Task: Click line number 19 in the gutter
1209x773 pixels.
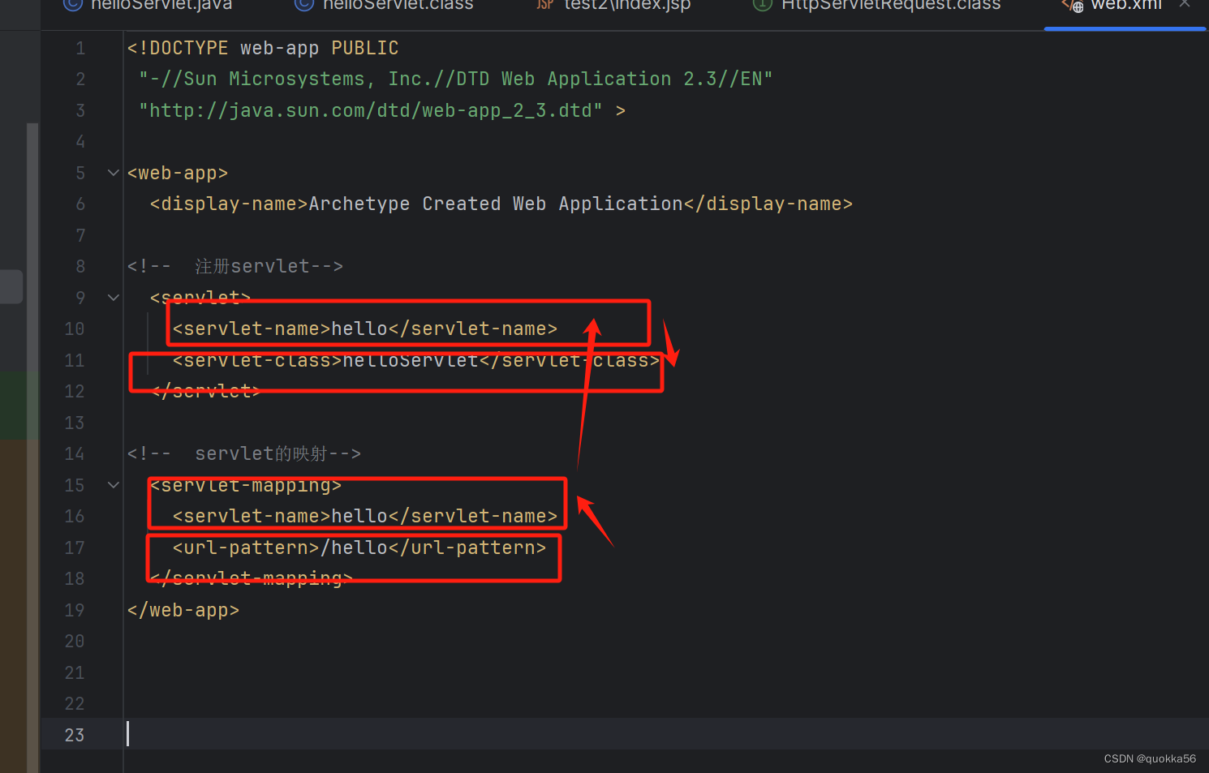Action: pos(75,610)
